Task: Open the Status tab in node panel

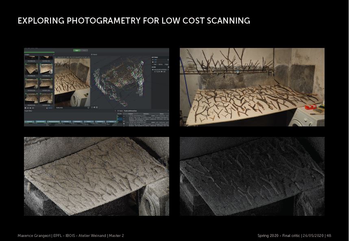Action: 161,113
